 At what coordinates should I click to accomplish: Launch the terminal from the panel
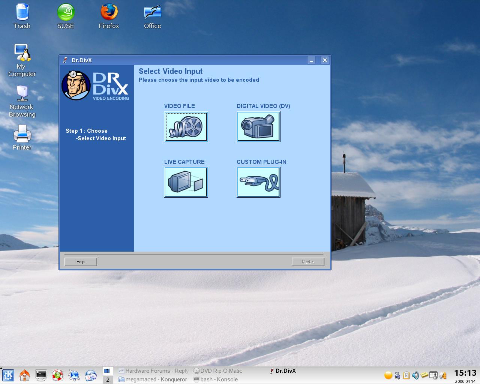pyautogui.click(x=41, y=375)
